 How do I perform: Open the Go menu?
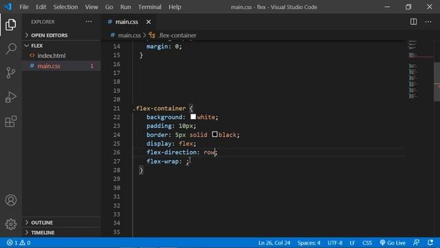point(109,7)
